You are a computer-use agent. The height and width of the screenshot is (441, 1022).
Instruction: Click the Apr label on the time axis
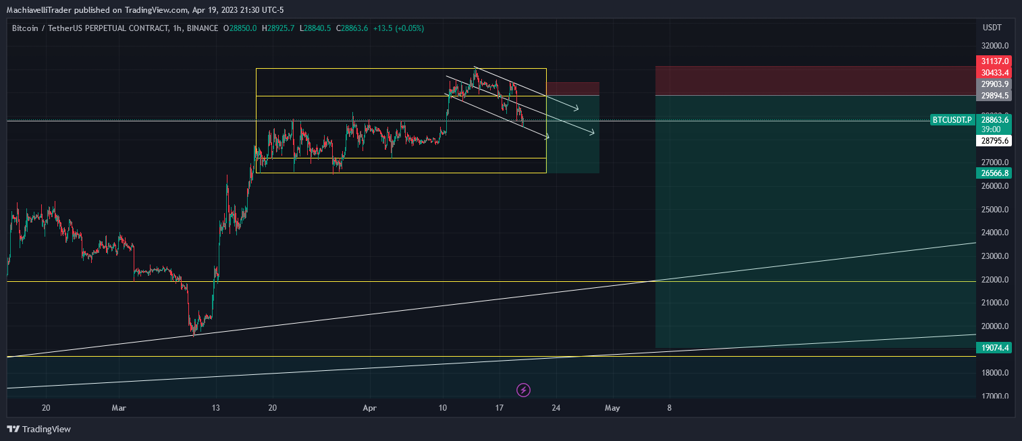point(370,408)
